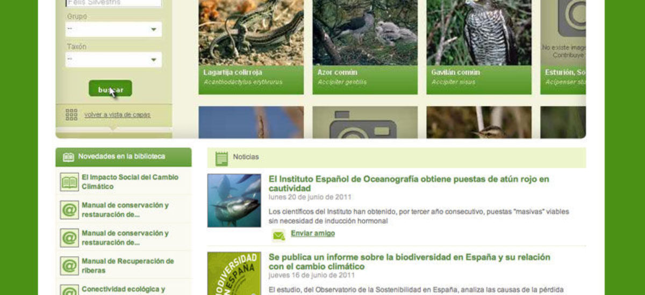Image resolution: width=645 pixels, height=295 pixels.
Task: Click the Noticias notepad icon
Action: coord(221,158)
